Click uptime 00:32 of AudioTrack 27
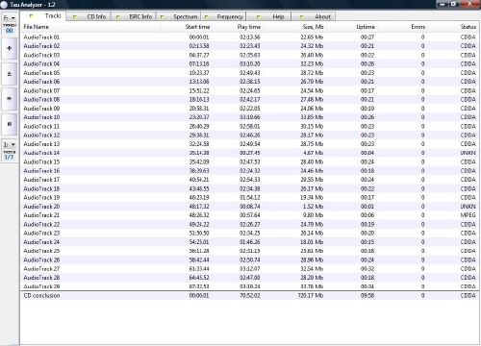 tap(367, 269)
